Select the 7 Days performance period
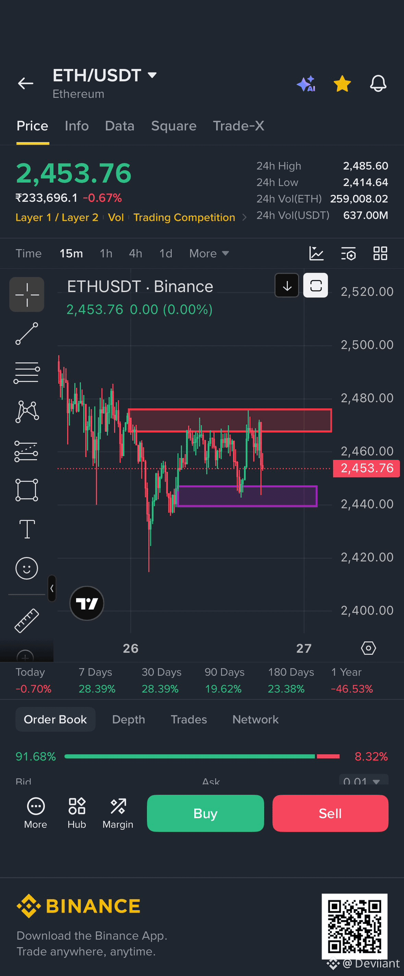This screenshot has height=976, width=404. (x=97, y=680)
